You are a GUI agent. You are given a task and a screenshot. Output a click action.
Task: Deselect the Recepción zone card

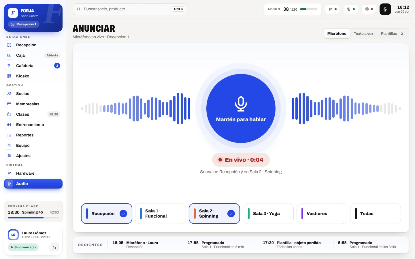point(107,214)
